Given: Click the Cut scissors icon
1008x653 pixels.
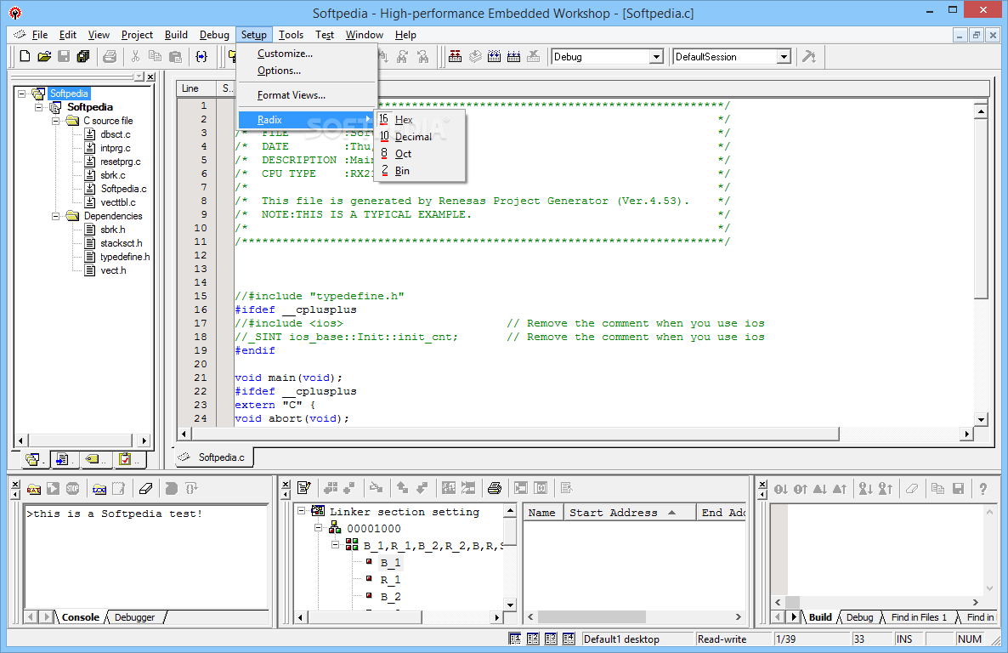Looking at the screenshot, I should [x=135, y=57].
